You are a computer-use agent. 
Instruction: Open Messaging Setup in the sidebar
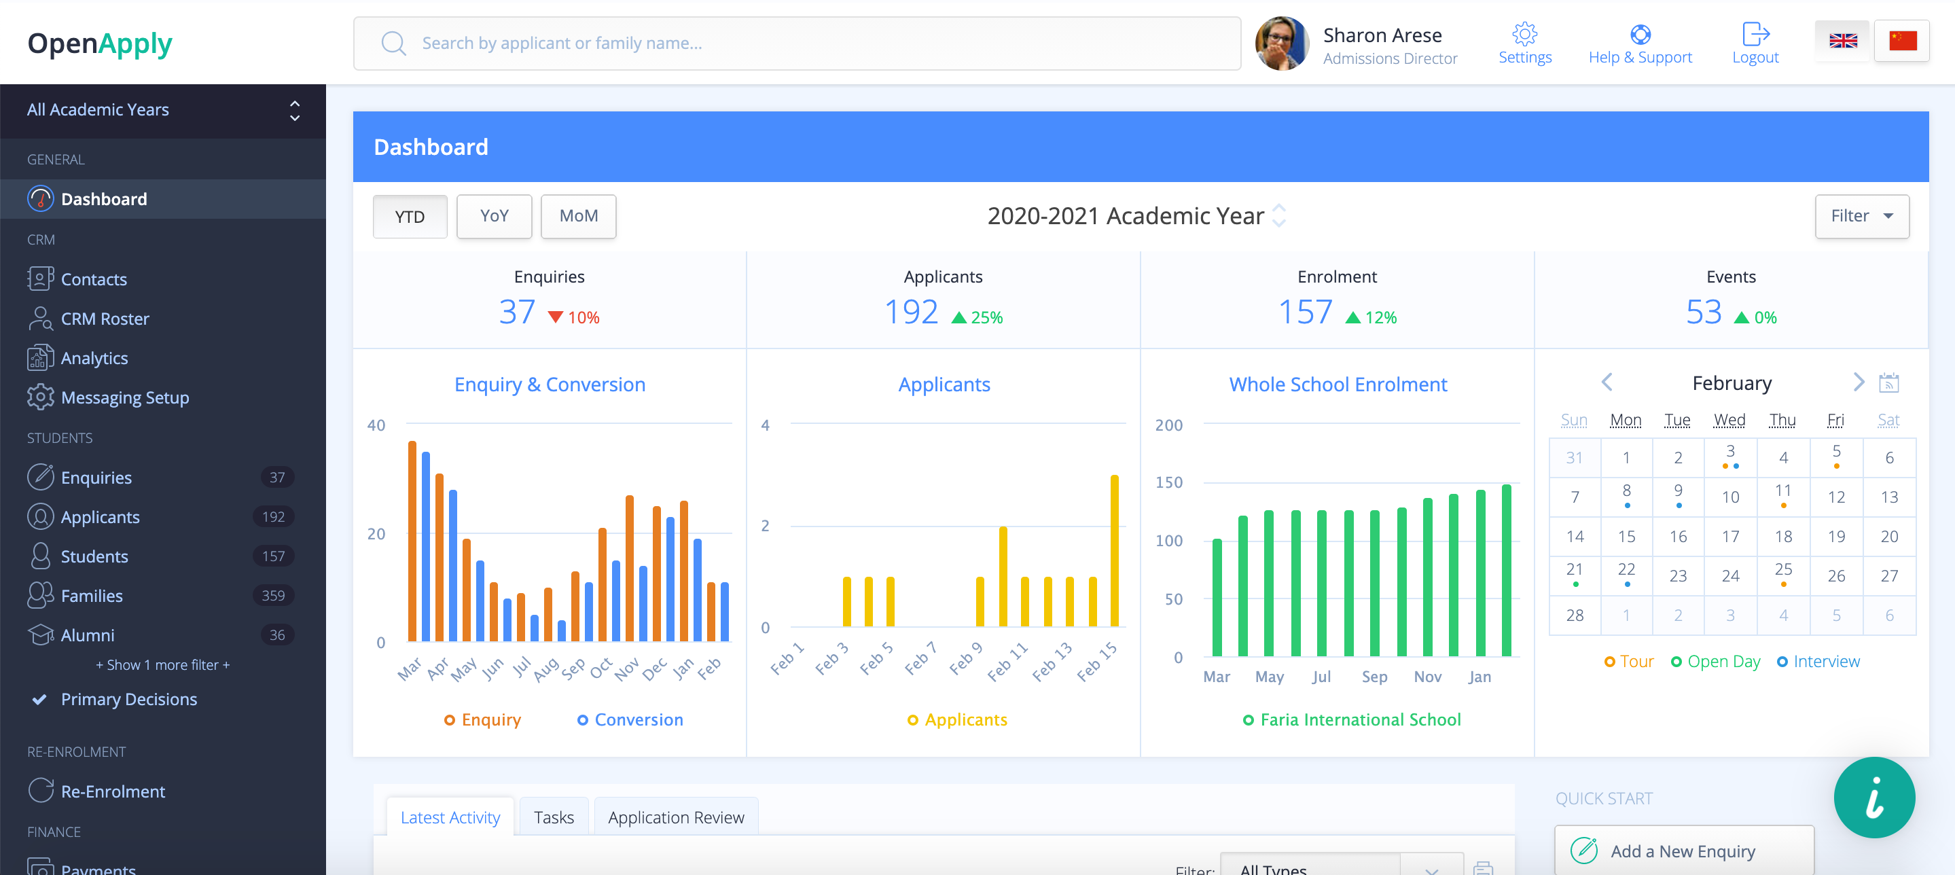click(x=124, y=397)
